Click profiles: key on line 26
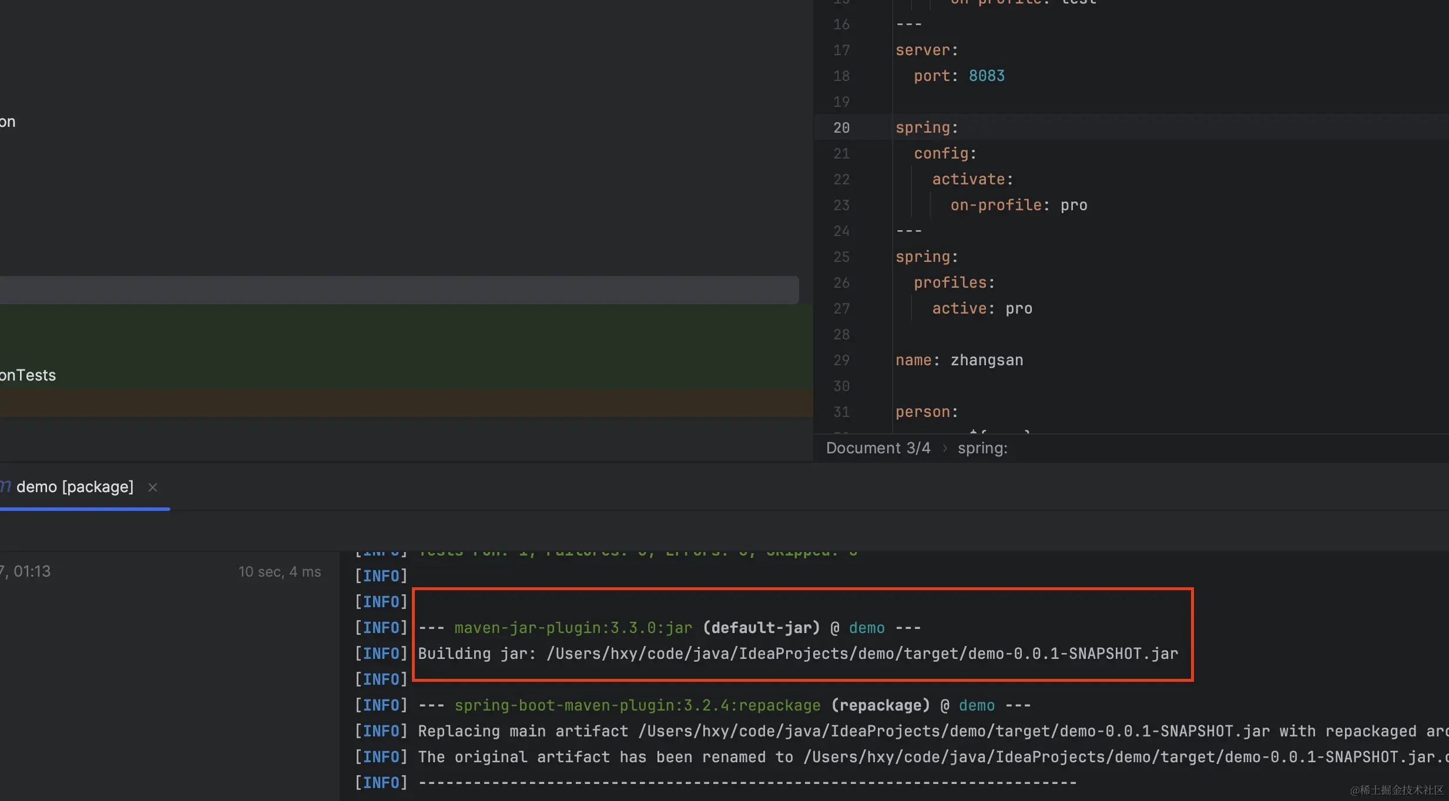The width and height of the screenshot is (1449, 801). click(x=954, y=282)
